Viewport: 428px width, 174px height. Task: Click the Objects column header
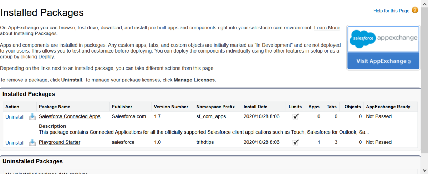click(353, 107)
